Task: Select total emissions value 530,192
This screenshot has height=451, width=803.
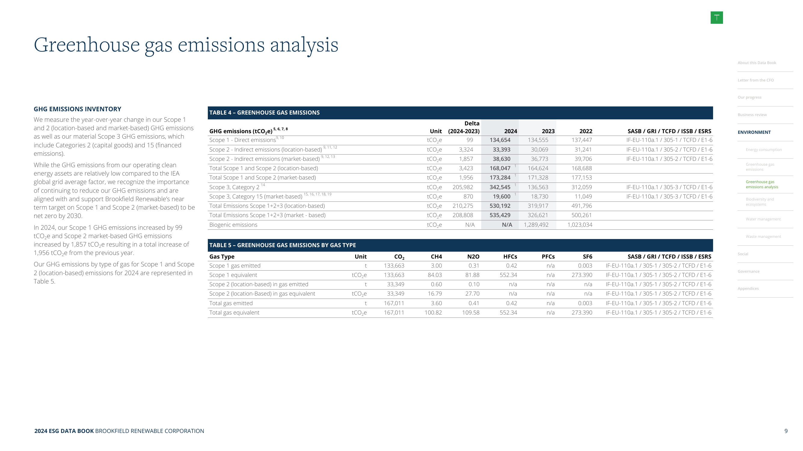Action: tap(500, 206)
